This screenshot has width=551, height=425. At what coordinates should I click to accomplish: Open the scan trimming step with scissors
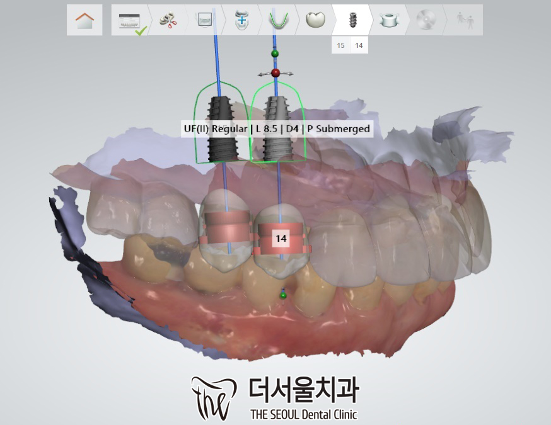click(x=168, y=20)
